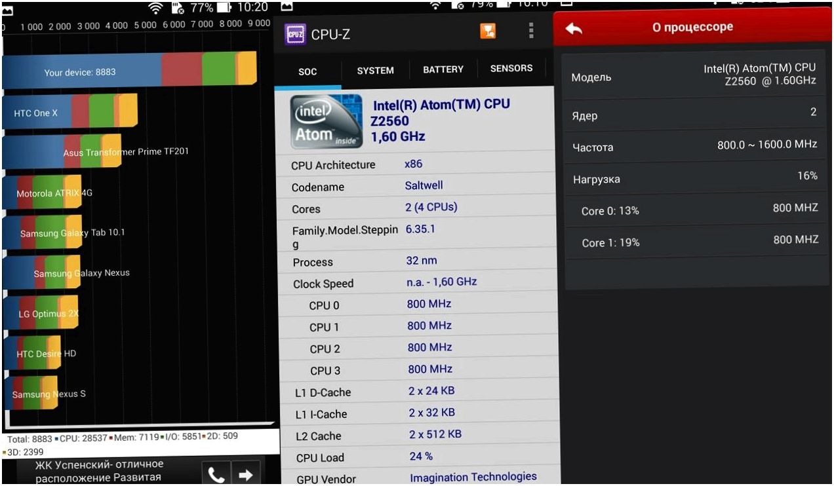
Task: Tap the Total: 8883 score summary line
Action: tap(123, 438)
